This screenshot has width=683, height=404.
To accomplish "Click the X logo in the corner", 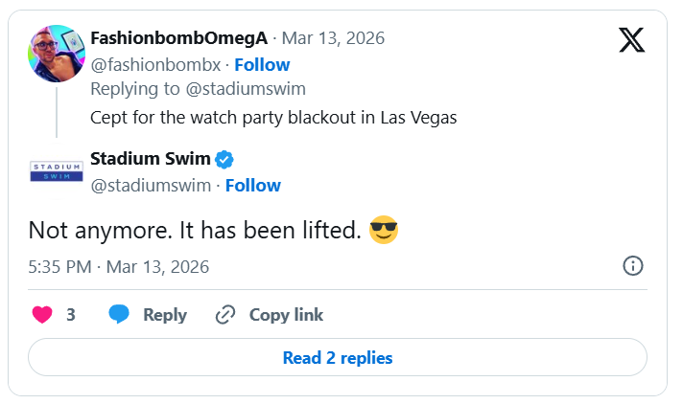I will (x=632, y=39).
